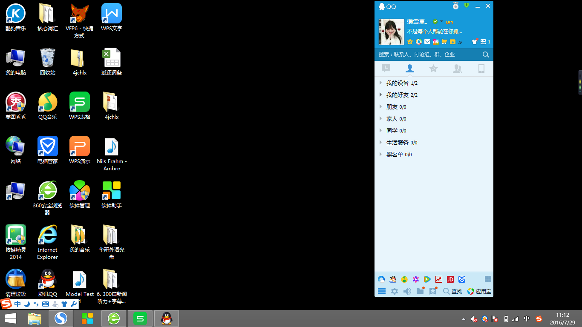Open the APP icon in QQ header
This screenshot has height=327, width=582.
tap(436, 42)
